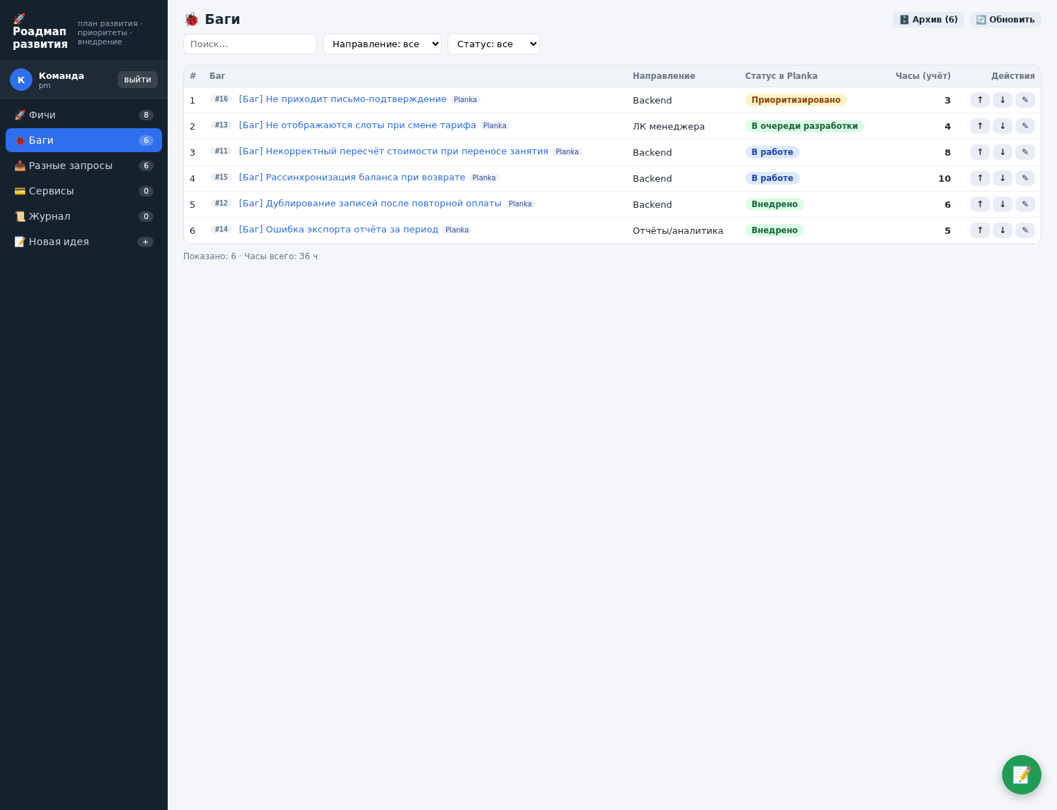This screenshot has width=1057, height=810.
Task: Open link 'Рассинхронизация баланса при возврате'
Action: click(x=352, y=177)
